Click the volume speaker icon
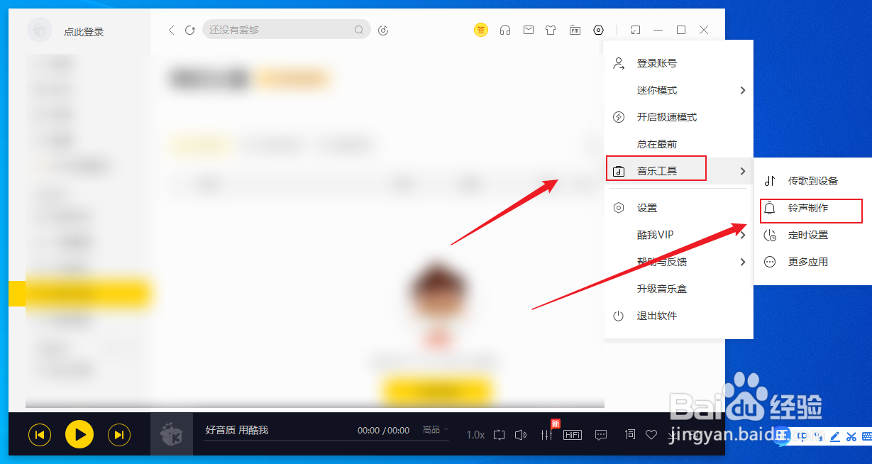The width and height of the screenshot is (872, 464). (521, 434)
